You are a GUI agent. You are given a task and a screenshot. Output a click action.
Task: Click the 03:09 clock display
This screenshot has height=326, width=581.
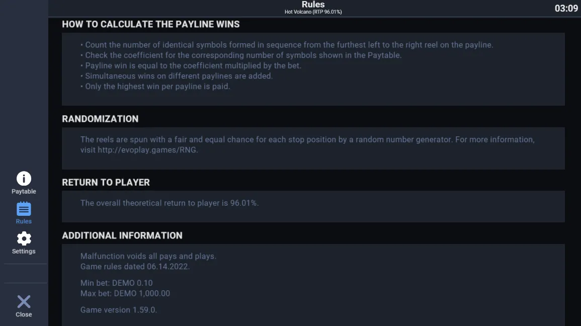(566, 8)
